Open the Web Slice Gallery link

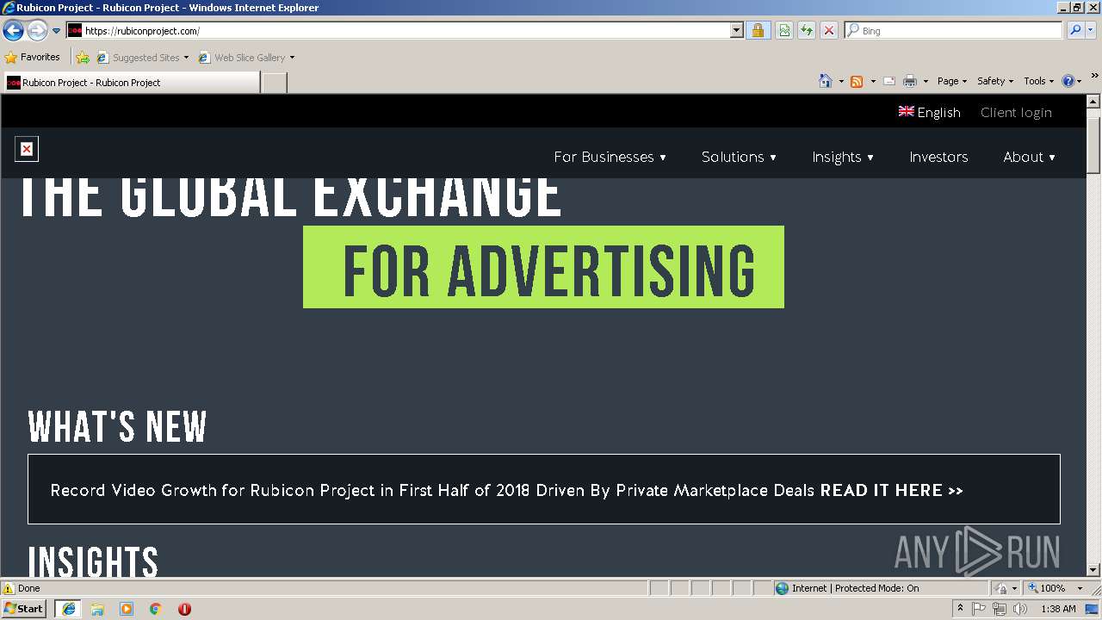pyautogui.click(x=242, y=58)
